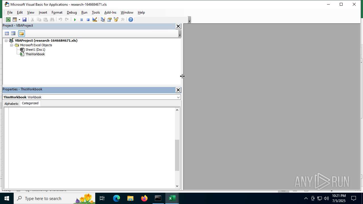The height and width of the screenshot is (204, 363).
Task: Open the Help menu
Action: click(x=141, y=12)
